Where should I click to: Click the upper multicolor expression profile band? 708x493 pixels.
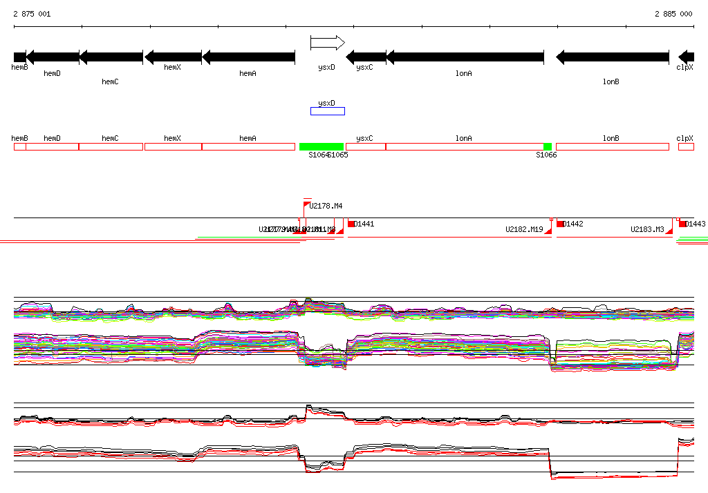tap(354, 310)
